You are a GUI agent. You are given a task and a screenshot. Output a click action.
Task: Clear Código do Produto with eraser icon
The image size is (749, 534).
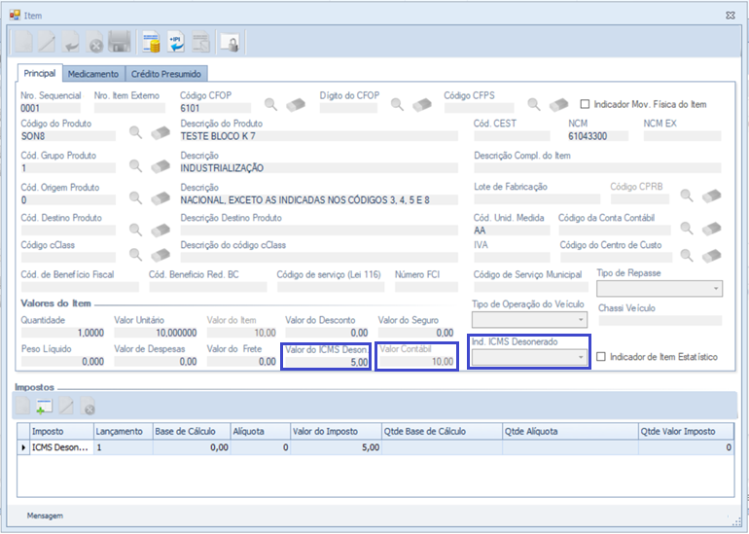click(160, 133)
